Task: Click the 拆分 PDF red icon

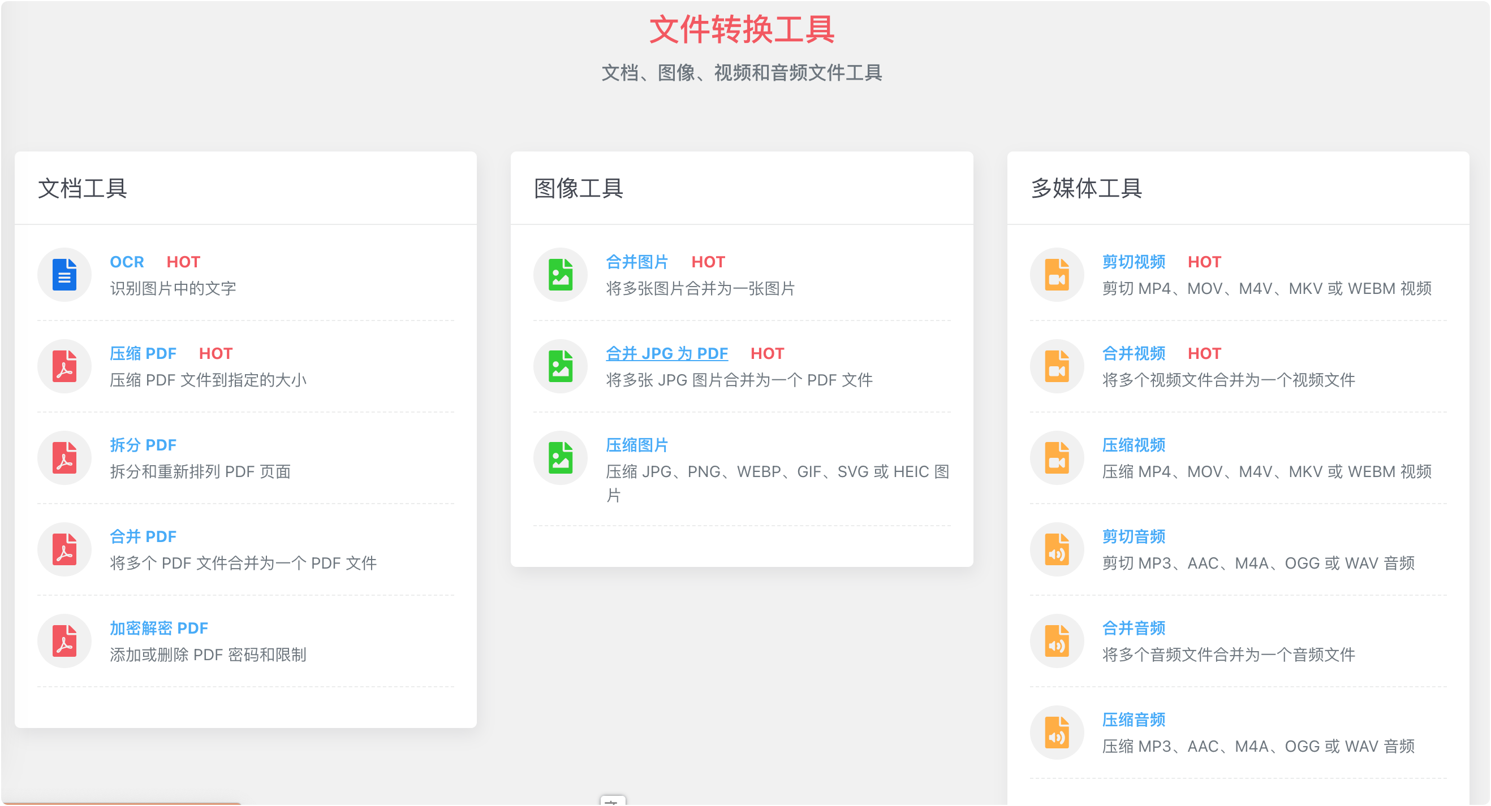Action: point(64,458)
